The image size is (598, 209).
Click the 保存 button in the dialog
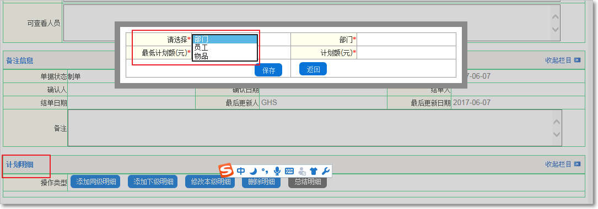click(268, 70)
